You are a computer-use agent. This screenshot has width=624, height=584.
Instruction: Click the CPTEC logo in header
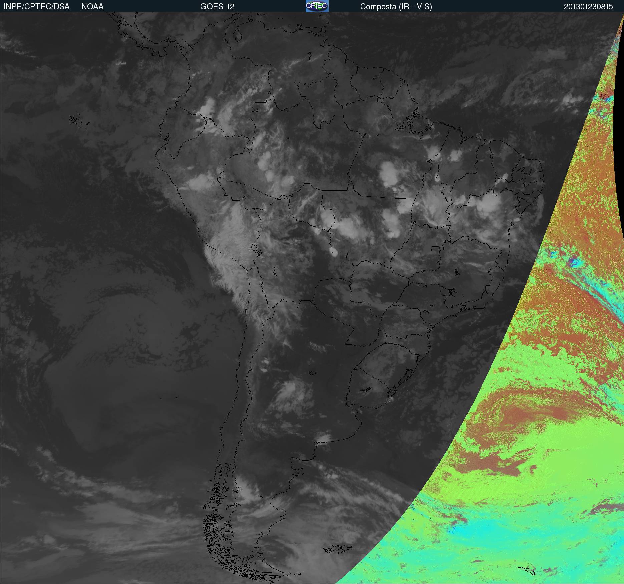click(x=317, y=6)
